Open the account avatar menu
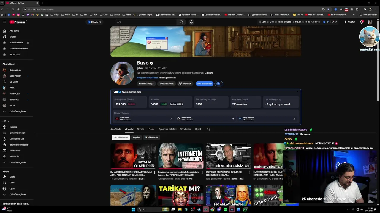 click(370, 22)
